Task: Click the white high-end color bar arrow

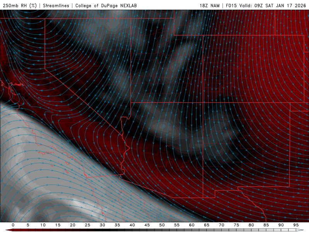Action: point(300,230)
